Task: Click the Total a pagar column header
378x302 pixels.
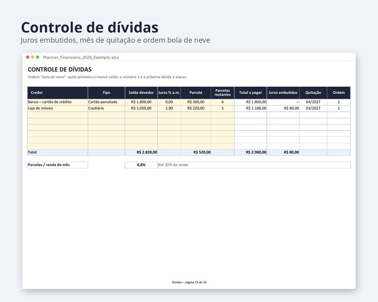Action: point(250,93)
